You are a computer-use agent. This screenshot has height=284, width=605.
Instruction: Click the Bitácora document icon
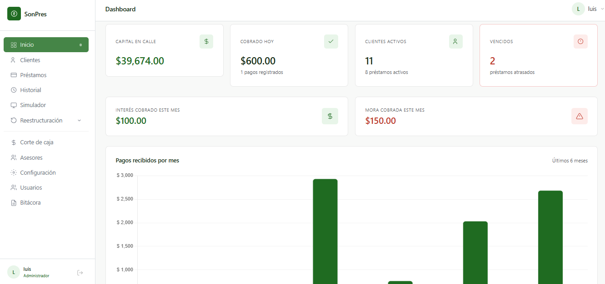pos(14,203)
